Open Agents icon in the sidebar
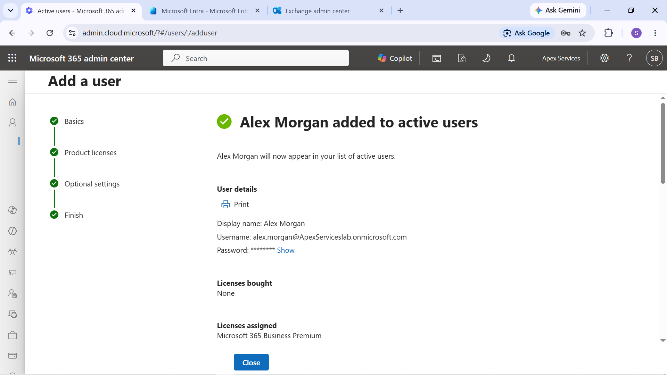667x375 pixels. coord(13,231)
